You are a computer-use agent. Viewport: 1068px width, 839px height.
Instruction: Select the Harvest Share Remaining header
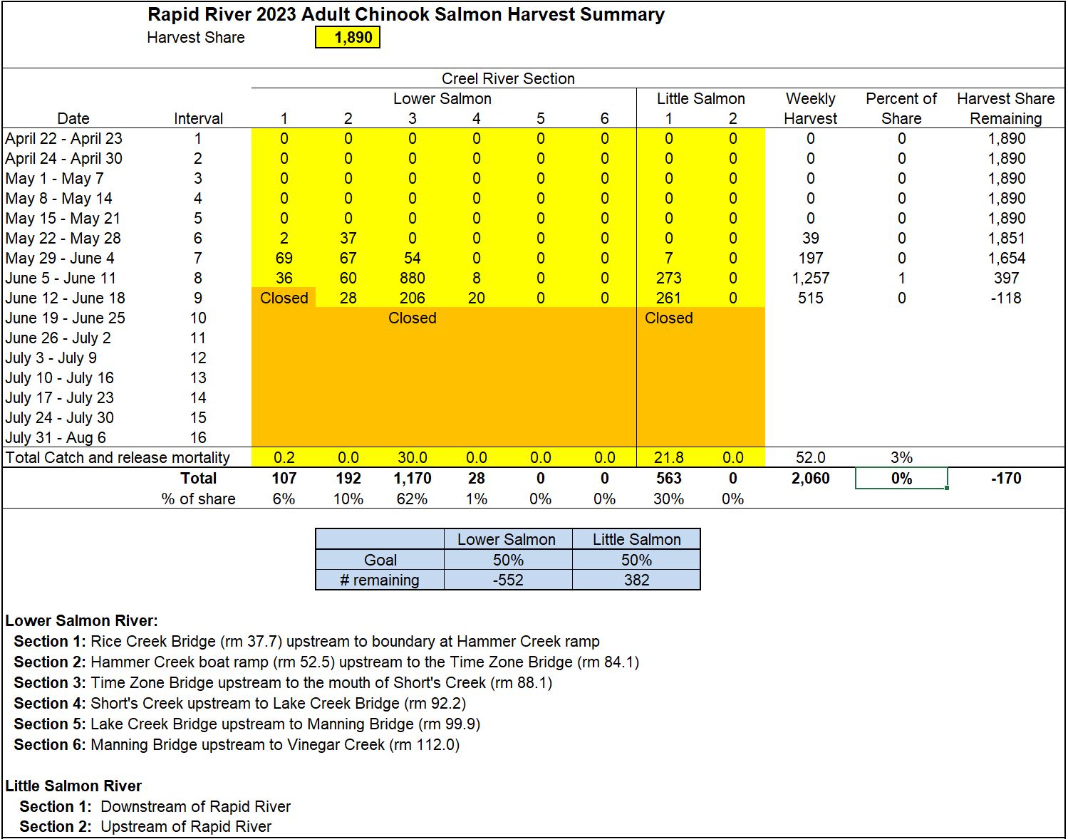click(x=1006, y=108)
